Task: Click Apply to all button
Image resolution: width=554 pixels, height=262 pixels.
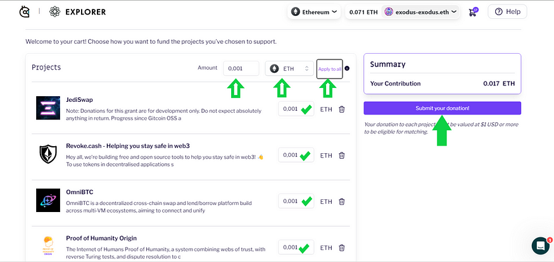Action: point(329,68)
